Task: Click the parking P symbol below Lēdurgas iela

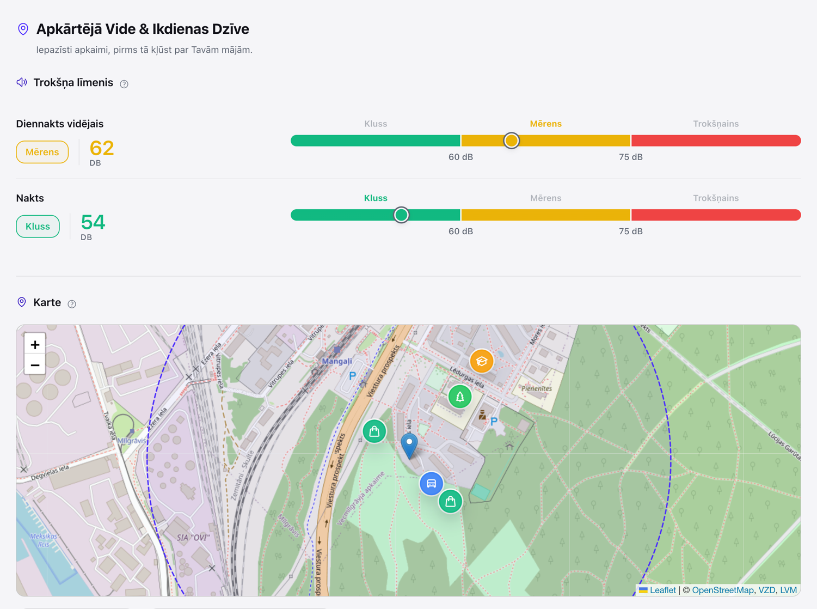Action: pos(494,421)
